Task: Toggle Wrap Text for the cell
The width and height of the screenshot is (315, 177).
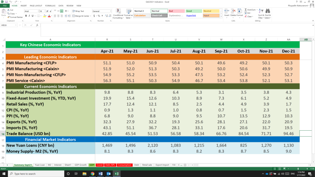Action: tap(78, 11)
